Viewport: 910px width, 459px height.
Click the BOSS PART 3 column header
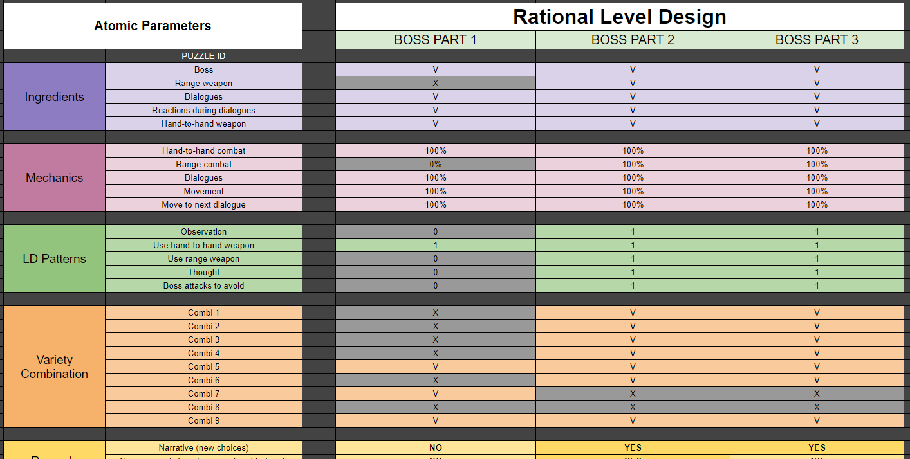(817, 40)
